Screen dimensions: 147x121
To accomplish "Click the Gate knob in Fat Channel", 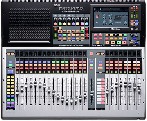I will point(65,19).
